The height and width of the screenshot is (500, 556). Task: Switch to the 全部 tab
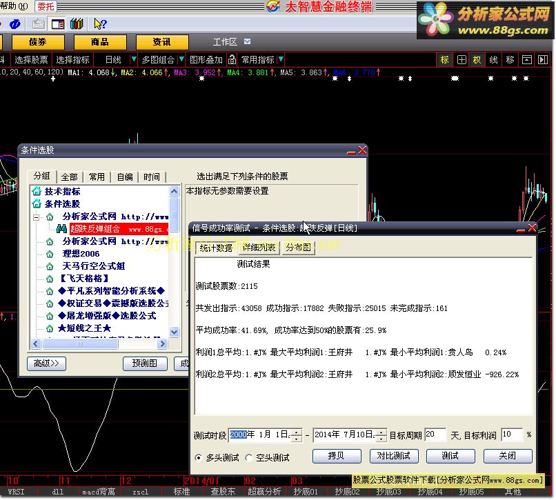point(70,177)
